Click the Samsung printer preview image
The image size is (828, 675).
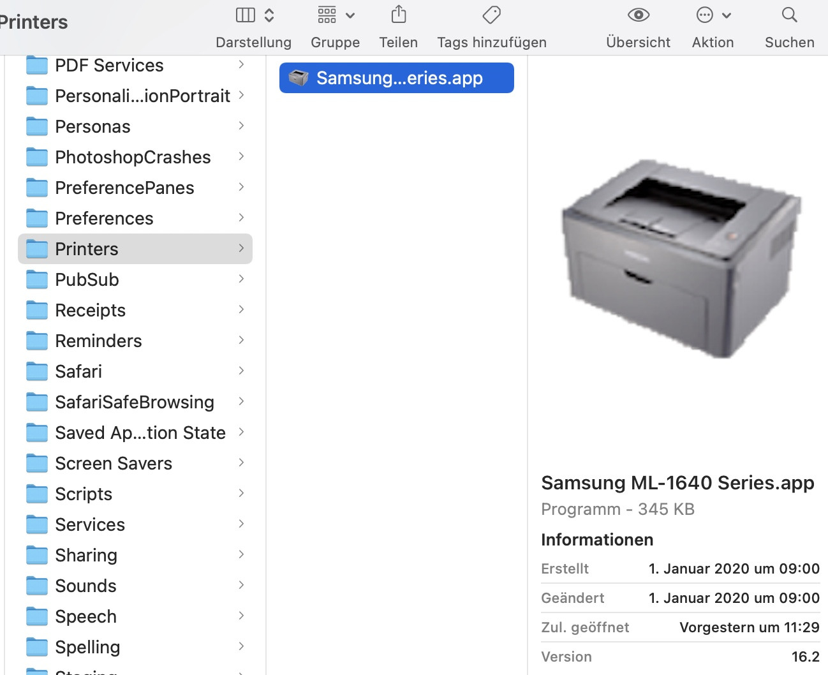[681, 258]
